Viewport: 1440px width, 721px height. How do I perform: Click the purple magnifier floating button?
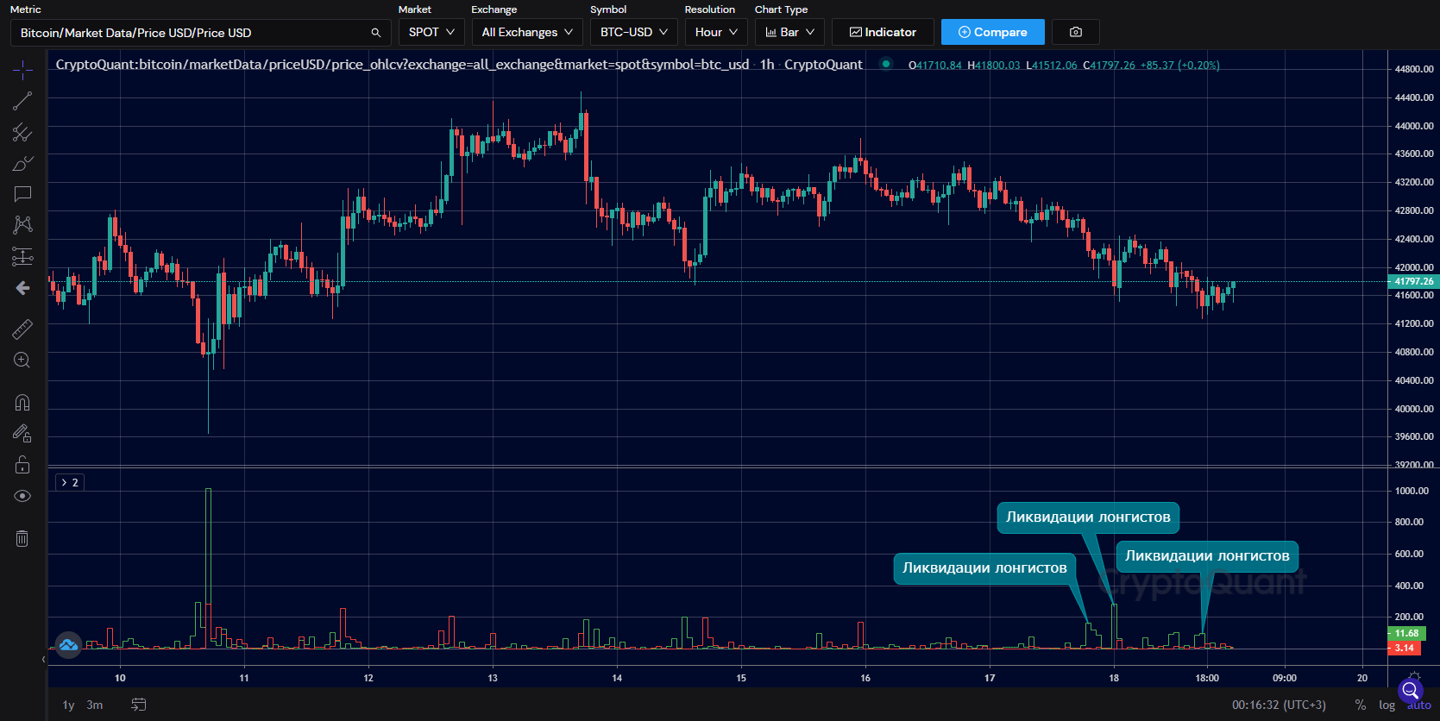1411,690
